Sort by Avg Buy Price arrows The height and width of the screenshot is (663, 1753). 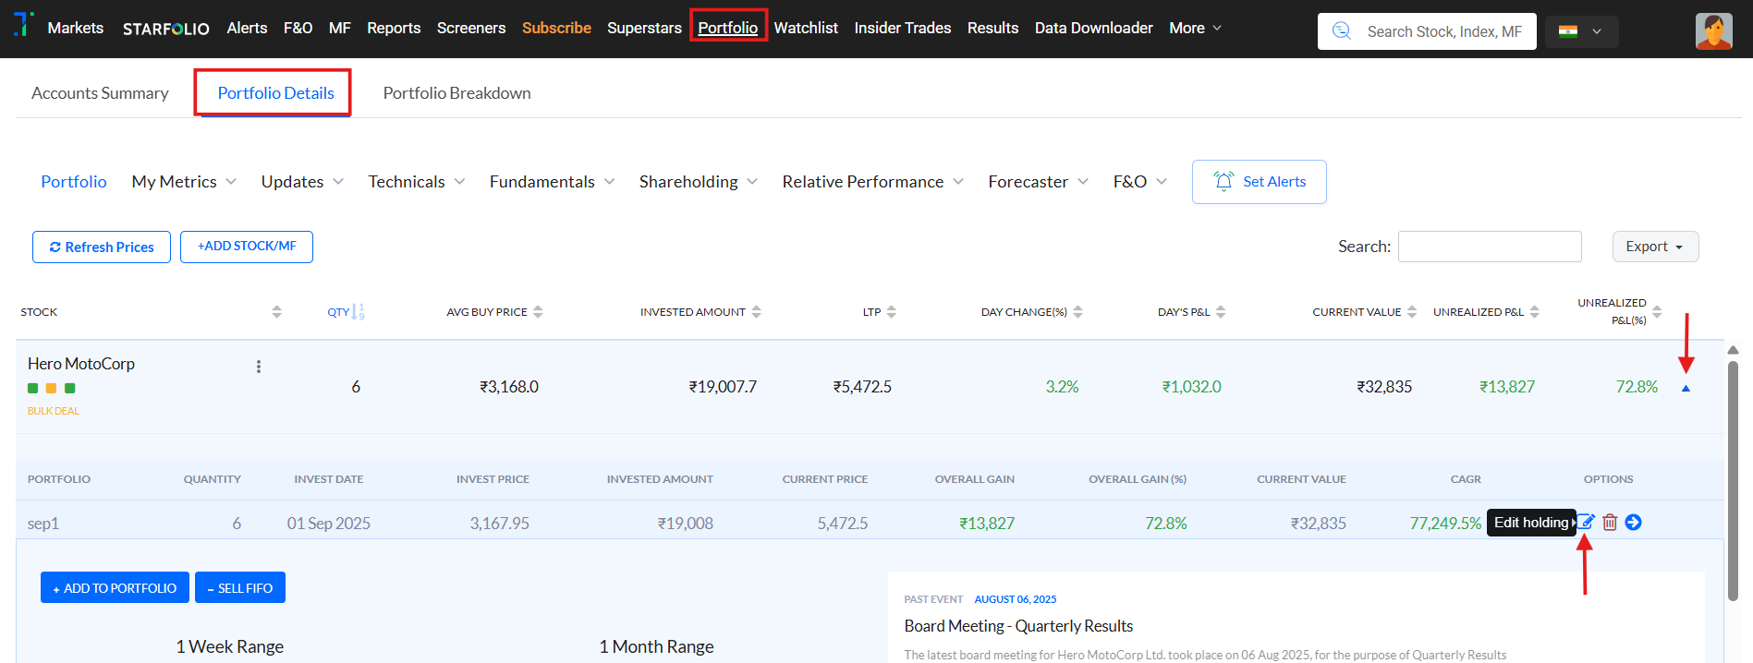pyautogui.click(x=538, y=312)
